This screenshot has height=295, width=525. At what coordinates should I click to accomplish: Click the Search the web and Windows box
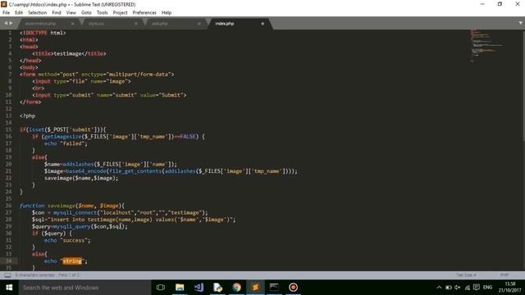click(84, 288)
